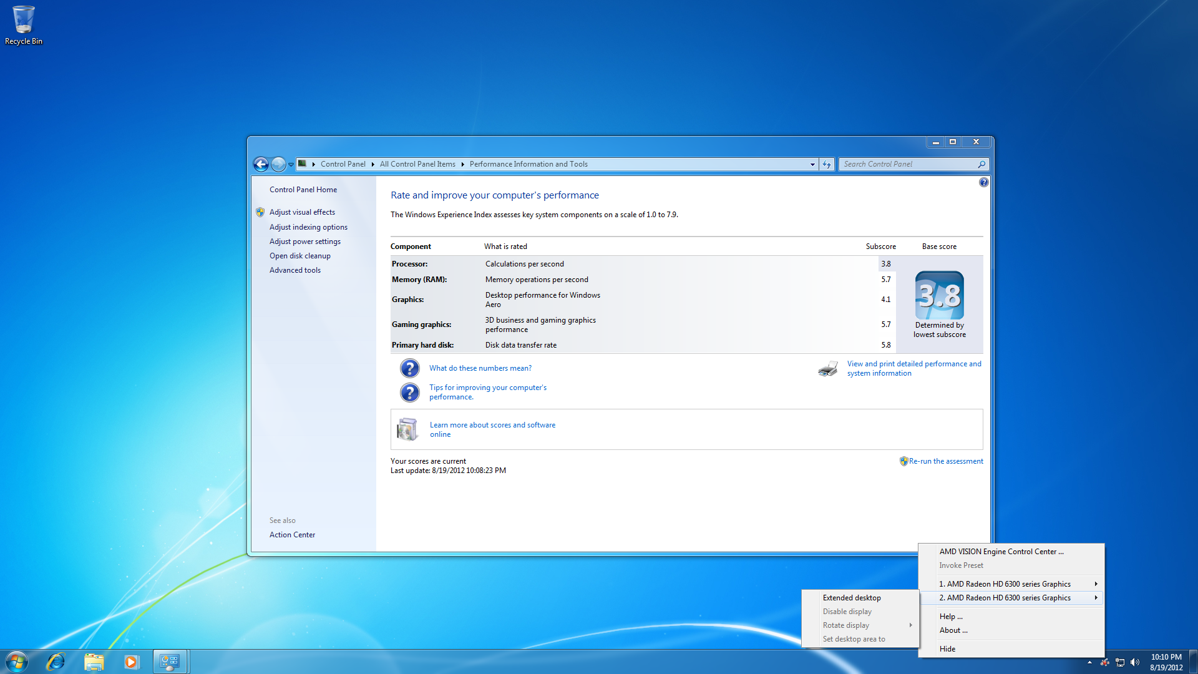Select Control Panel breadcrumb in address bar
Viewport: 1198px width, 674px height.
click(x=343, y=164)
